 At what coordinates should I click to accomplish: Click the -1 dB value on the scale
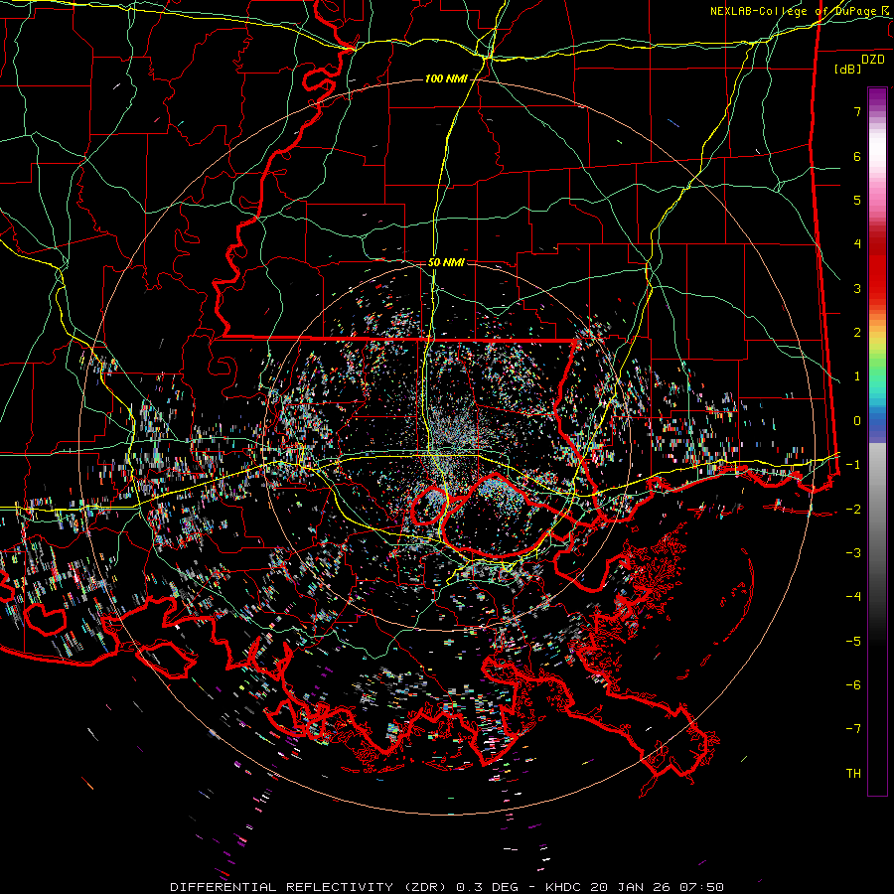[x=853, y=465]
